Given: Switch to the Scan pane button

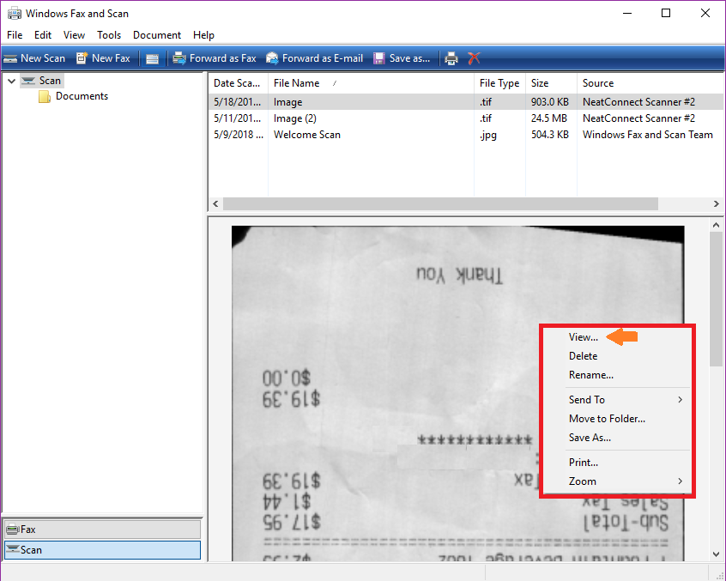Looking at the screenshot, I should pyautogui.click(x=102, y=550).
